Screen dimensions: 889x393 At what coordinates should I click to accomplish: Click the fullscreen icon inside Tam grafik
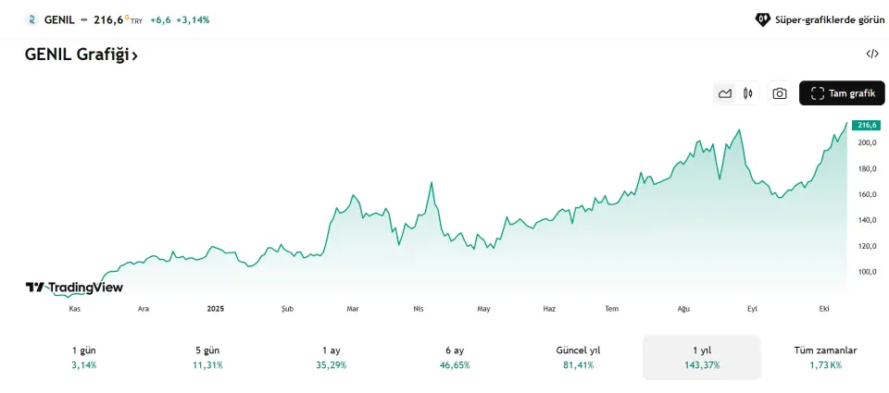coord(817,93)
